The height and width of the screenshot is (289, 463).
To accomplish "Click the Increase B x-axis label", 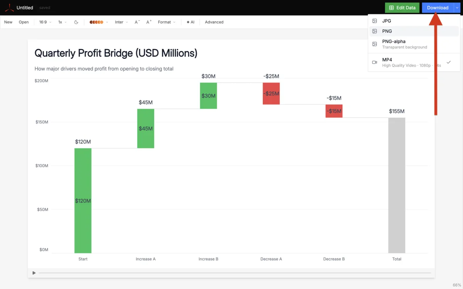I will [208, 259].
